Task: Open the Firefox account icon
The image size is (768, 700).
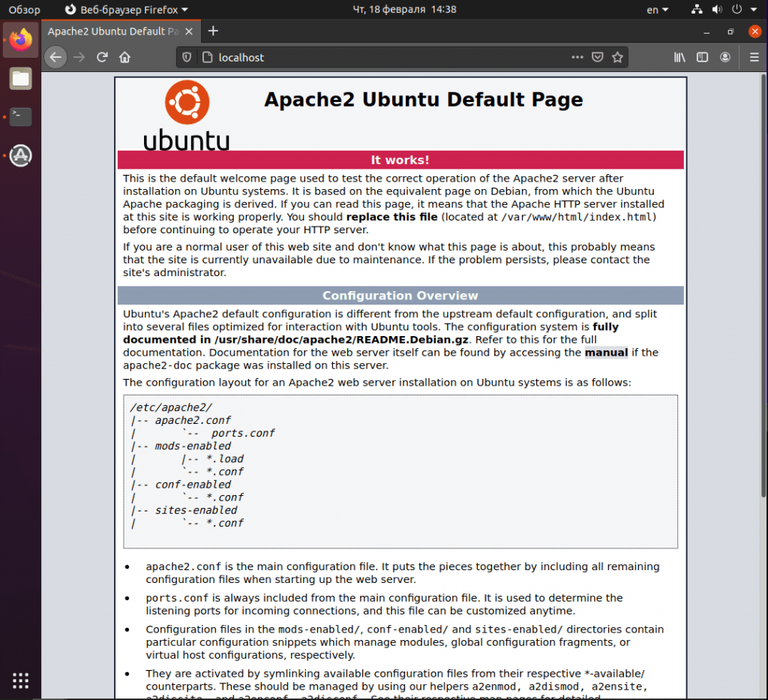Action: coord(726,57)
